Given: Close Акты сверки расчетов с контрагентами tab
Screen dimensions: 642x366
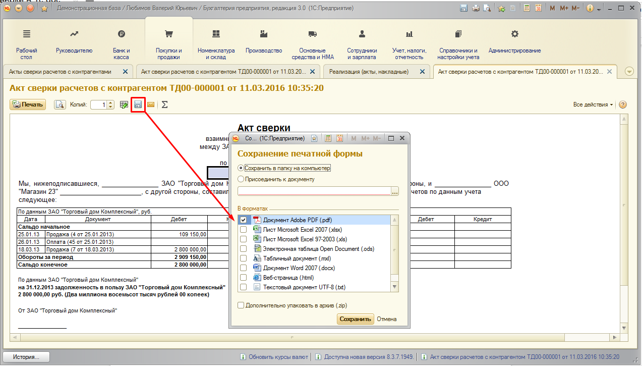Looking at the screenshot, I should (125, 72).
